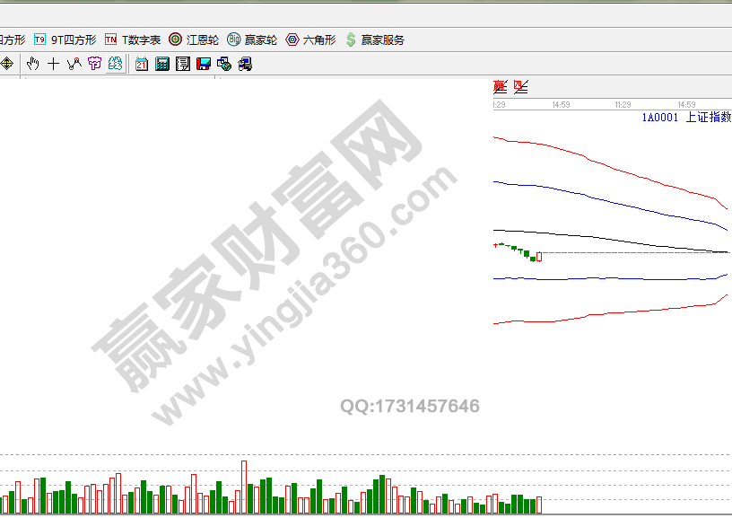The width and height of the screenshot is (732, 518).
Task: Open the notes list icon
Action: (x=183, y=64)
